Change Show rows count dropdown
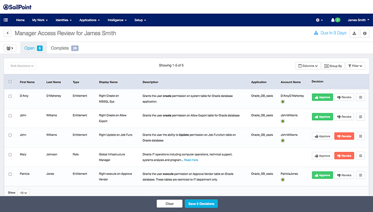Screen dimensions: 373x212 (x=23, y=193)
